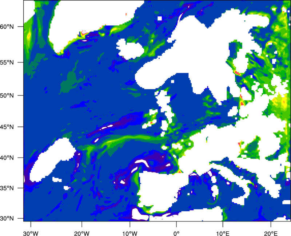Click the 55°N latitude label
The height and width of the screenshot is (236, 291).
point(8,62)
